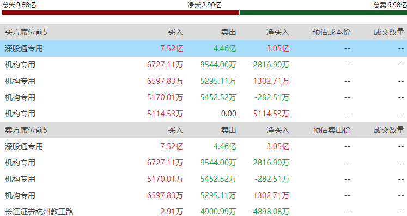Click 5452.52万 in the 卖方席位前5 table

[218, 178]
